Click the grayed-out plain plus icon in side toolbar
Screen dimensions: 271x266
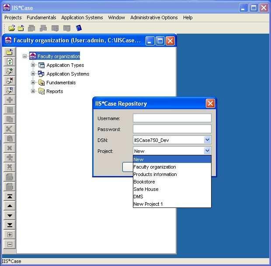(10, 100)
